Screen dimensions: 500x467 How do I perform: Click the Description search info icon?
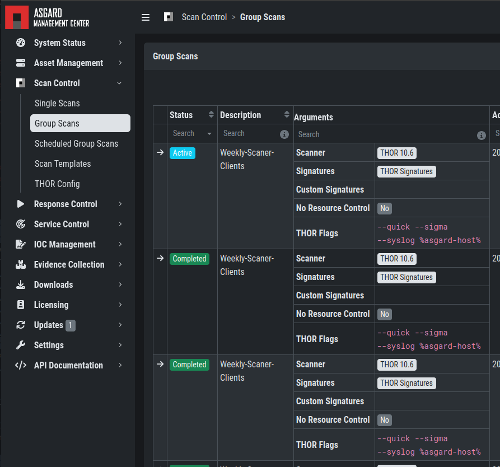284,134
